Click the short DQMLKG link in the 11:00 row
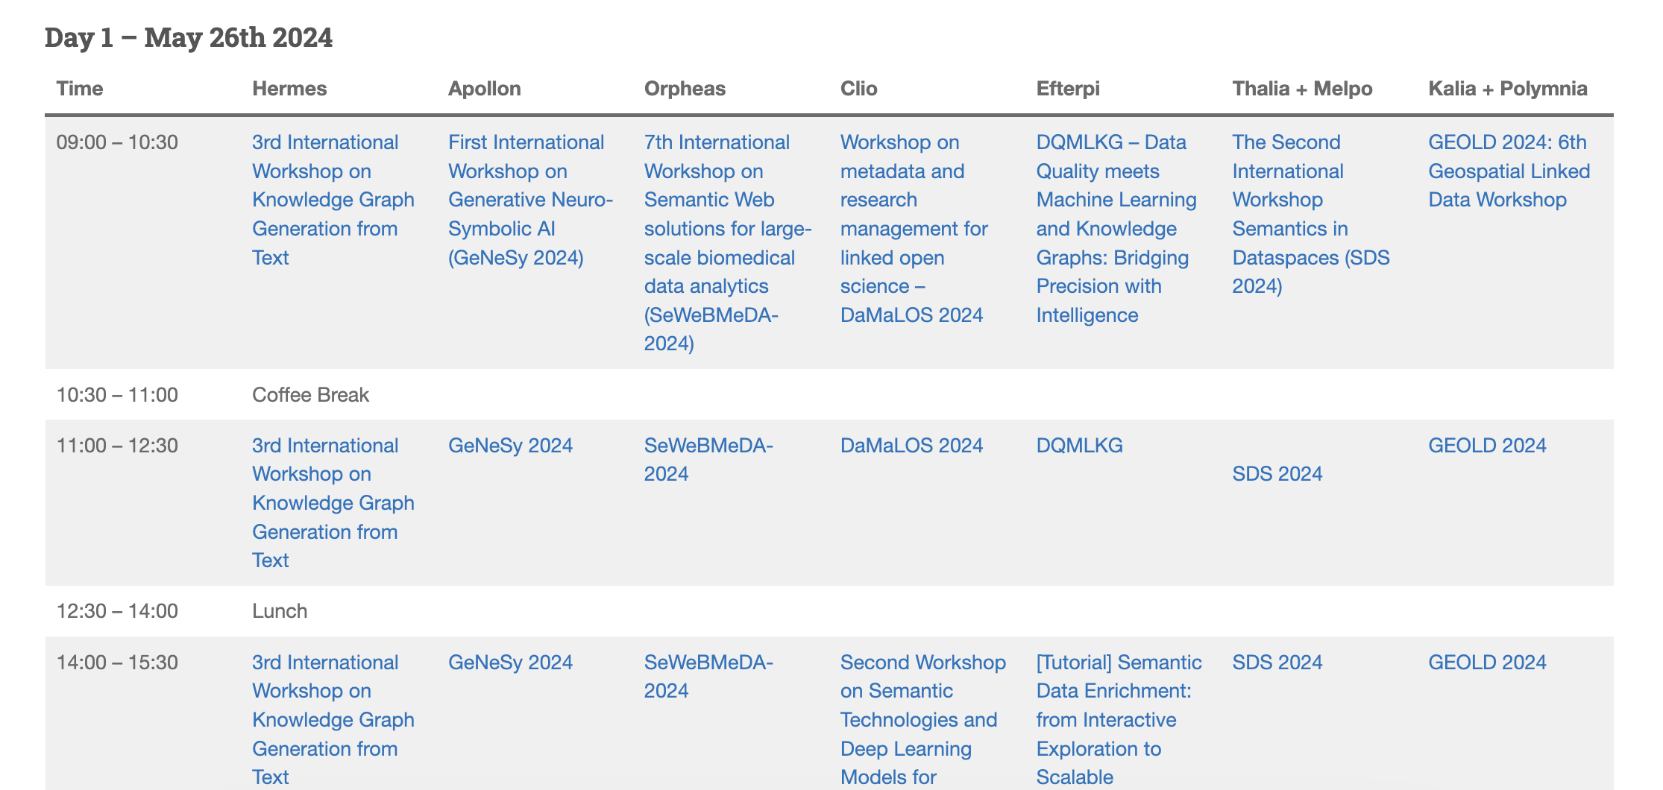 (1079, 446)
